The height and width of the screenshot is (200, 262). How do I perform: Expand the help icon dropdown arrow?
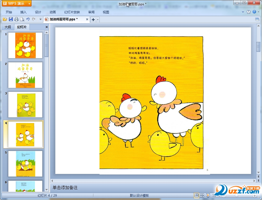pos(259,12)
